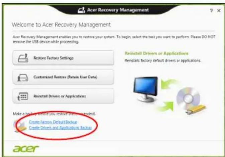Open the Create Factory Default Backup link
This screenshot has height=157, width=225.
pyautogui.click(x=53, y=122)
